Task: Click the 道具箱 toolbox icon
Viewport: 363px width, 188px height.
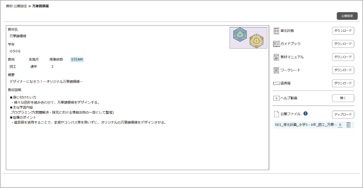Action: pos(276,83)
